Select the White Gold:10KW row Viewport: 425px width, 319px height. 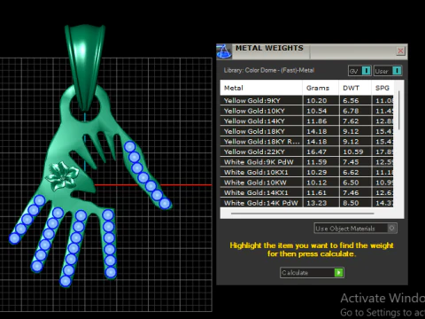306,183
